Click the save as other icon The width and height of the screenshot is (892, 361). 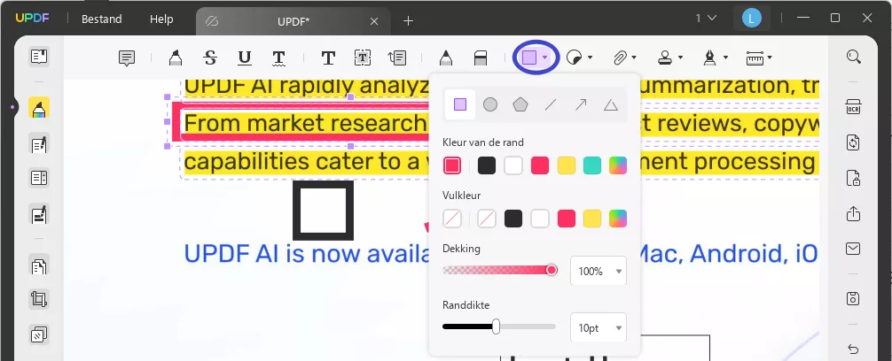[853, 298]
